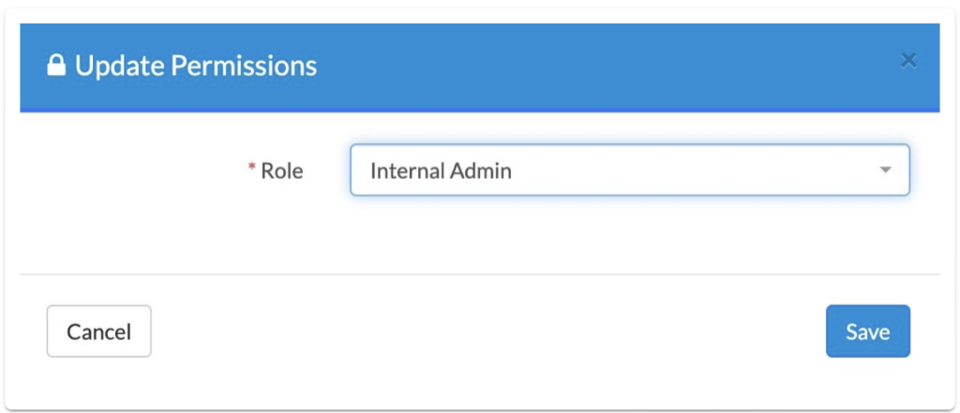Discard changes with Cancel

click(x=99, y=331)
